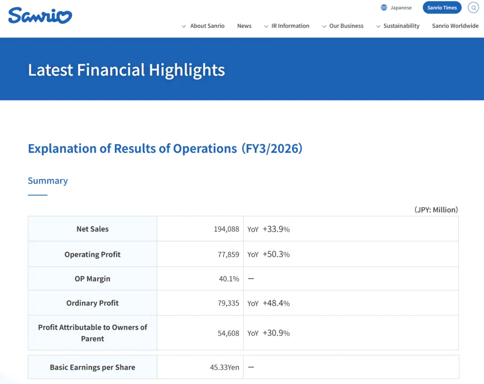Open the IR Information menu
484x384 pixels.
[x=290, y=26]
